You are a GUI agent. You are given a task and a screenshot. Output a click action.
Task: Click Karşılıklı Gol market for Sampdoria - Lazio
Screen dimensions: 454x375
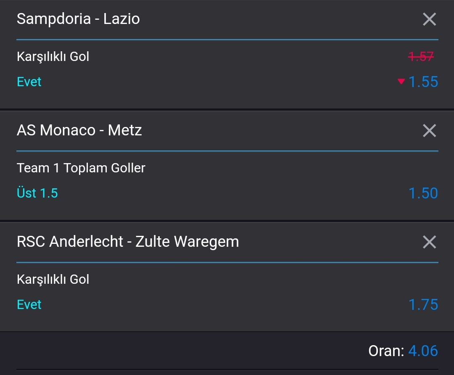[x=53, y=57]
